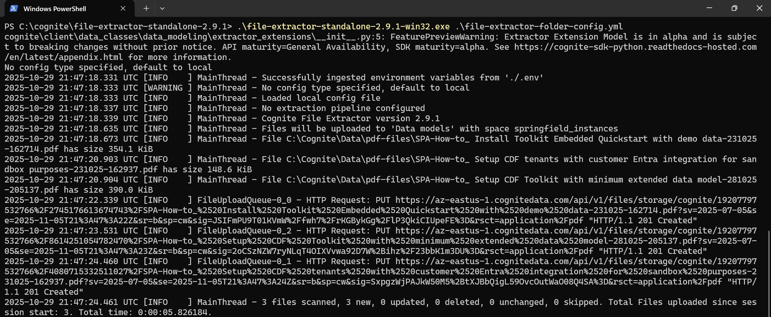Open a new tab with plus icon
Screen dimensions: 771x317
click(x=146, y=8)
